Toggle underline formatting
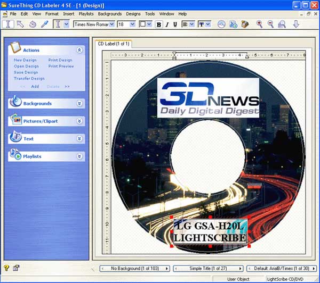The height and width of the screenshot is (283, 320). (175, 24)
